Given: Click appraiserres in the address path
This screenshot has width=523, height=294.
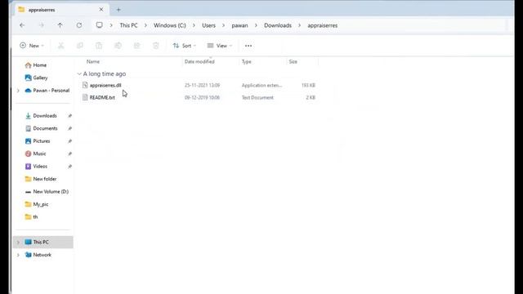Looking at the screenshot, I should click(323, 25).
